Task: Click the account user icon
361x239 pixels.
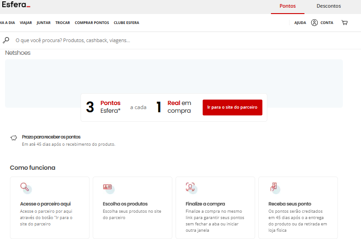Action: click(314, 23)
